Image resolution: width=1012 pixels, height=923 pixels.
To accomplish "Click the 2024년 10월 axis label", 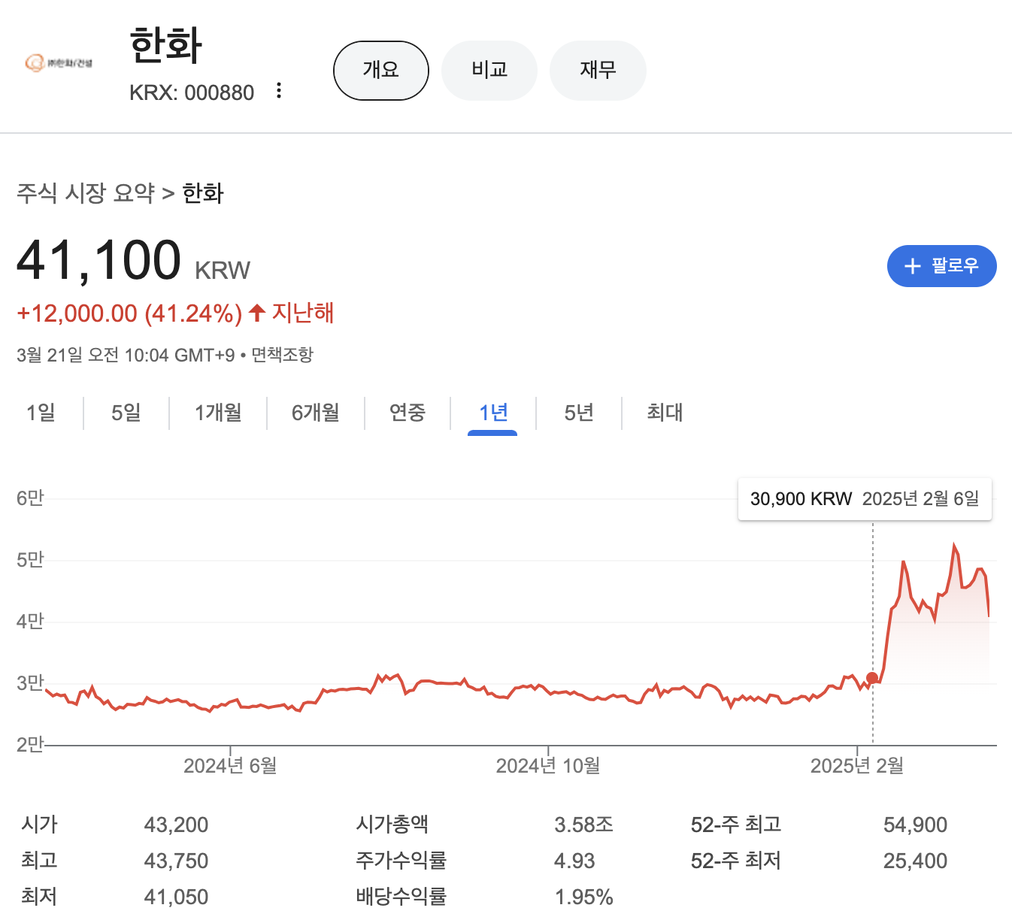I will (548, 766).
